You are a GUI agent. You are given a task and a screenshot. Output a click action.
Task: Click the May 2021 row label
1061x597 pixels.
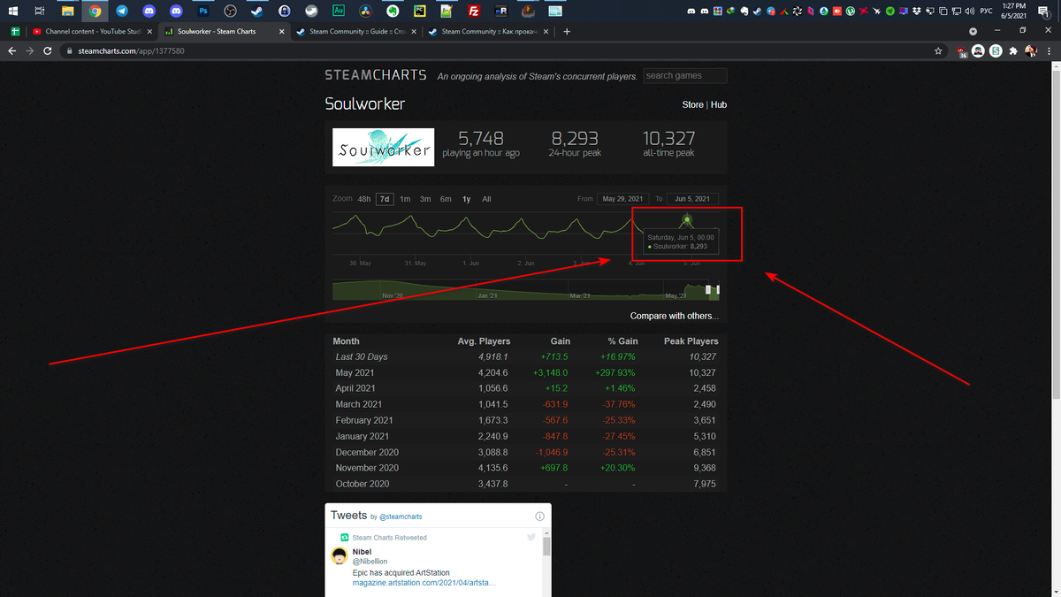click(x=355, y=372)
